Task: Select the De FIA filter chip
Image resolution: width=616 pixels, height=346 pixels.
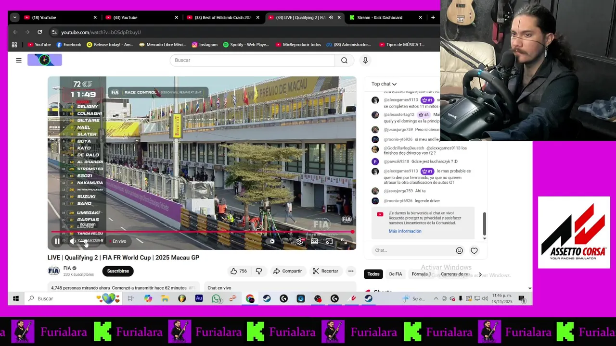Action: 395,274
